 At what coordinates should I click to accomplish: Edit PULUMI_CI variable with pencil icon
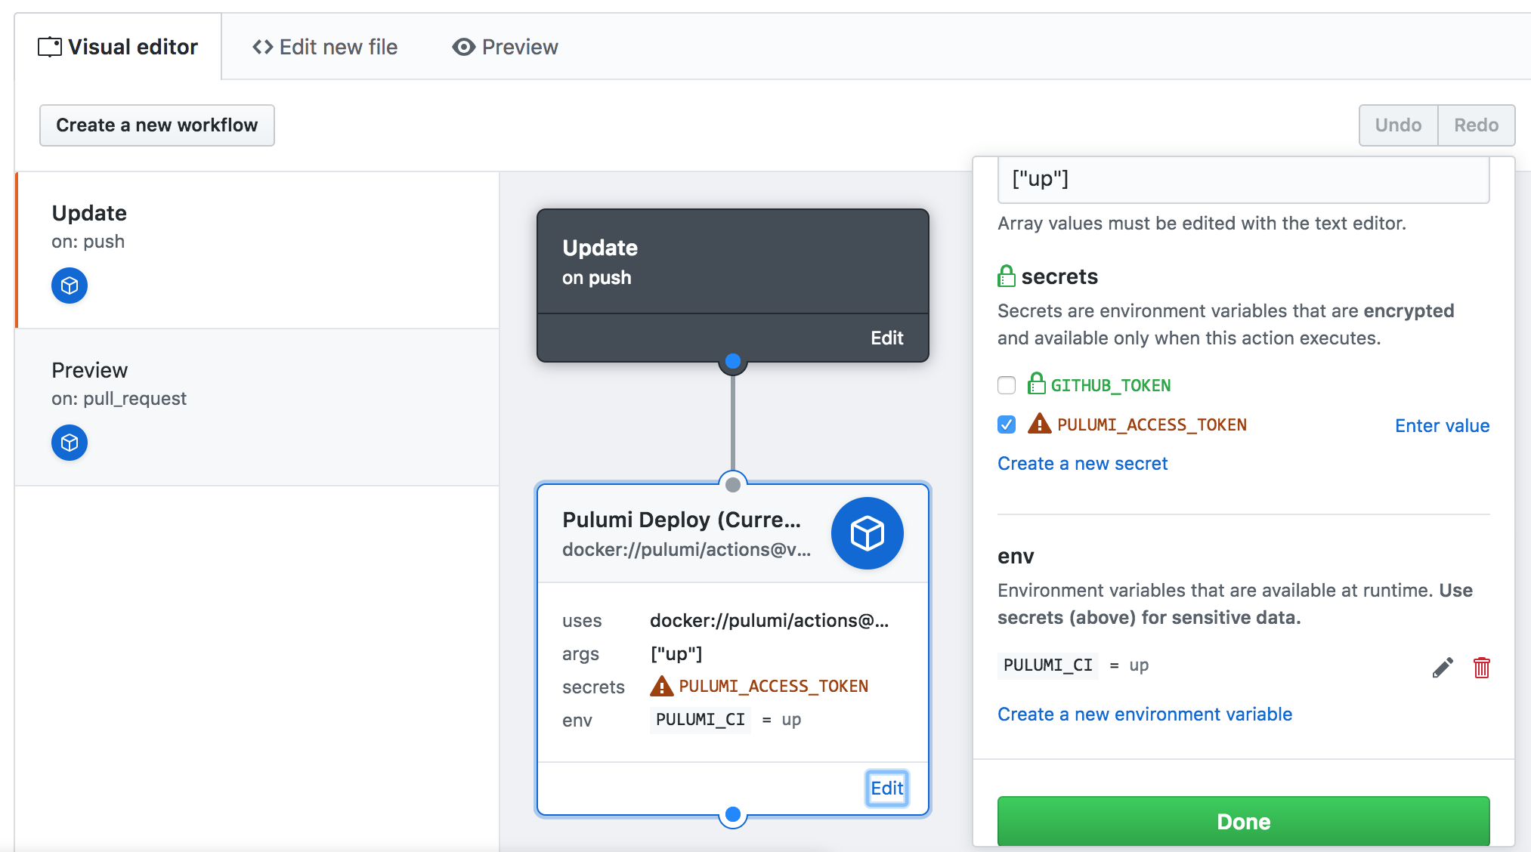pyautogui.click(x=1443, y=668)
